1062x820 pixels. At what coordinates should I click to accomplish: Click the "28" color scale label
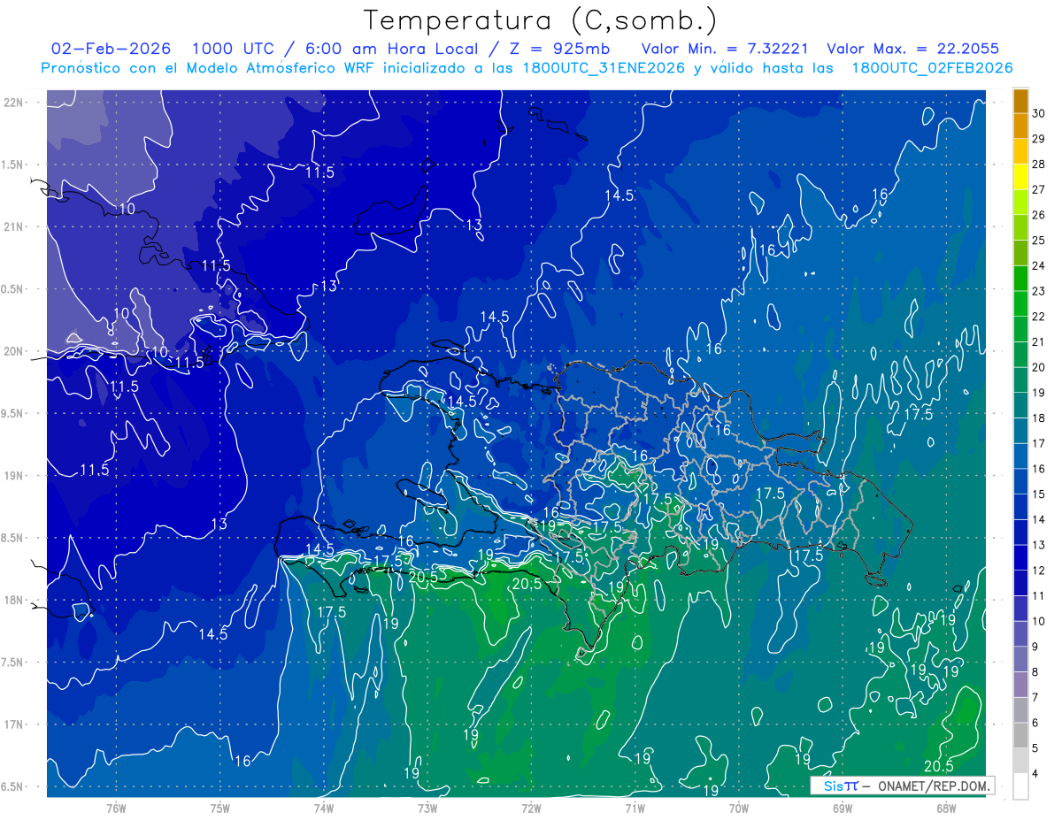[1039, 164]
